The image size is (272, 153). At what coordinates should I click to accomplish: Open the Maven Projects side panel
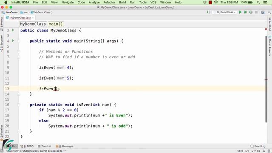click(270, 46)
